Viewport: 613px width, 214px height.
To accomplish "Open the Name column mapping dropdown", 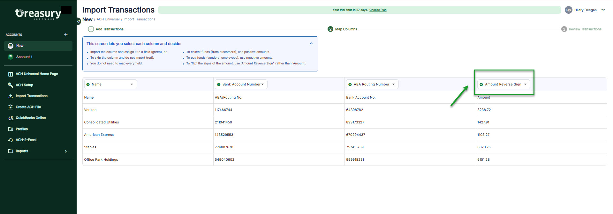I will coord(110,84).
